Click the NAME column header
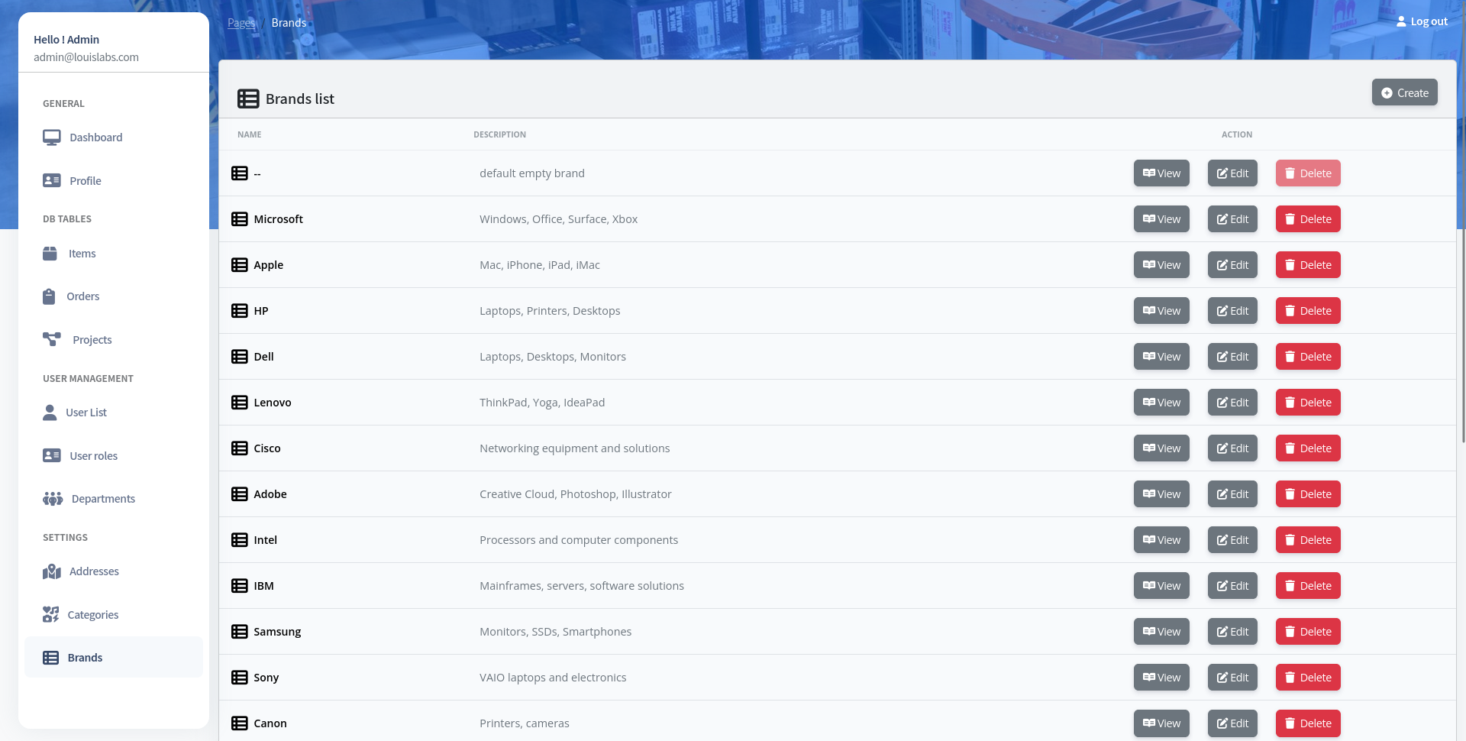1466x741 pixels. pyautogui.click(x=249, y=134)
